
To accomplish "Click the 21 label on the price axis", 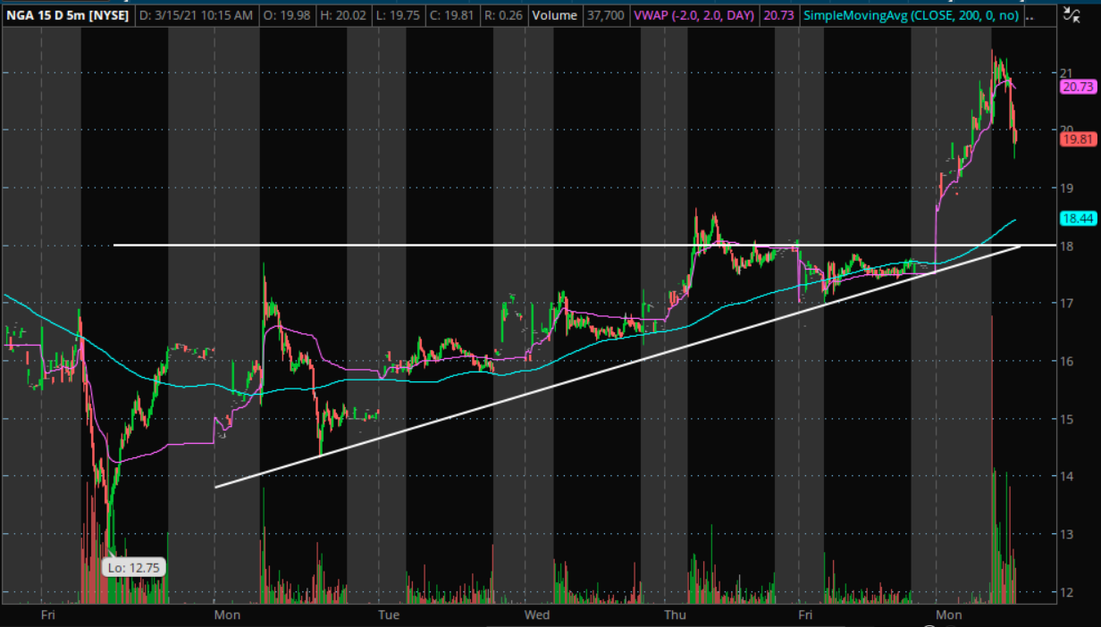I will click(x=1065, y=72).
